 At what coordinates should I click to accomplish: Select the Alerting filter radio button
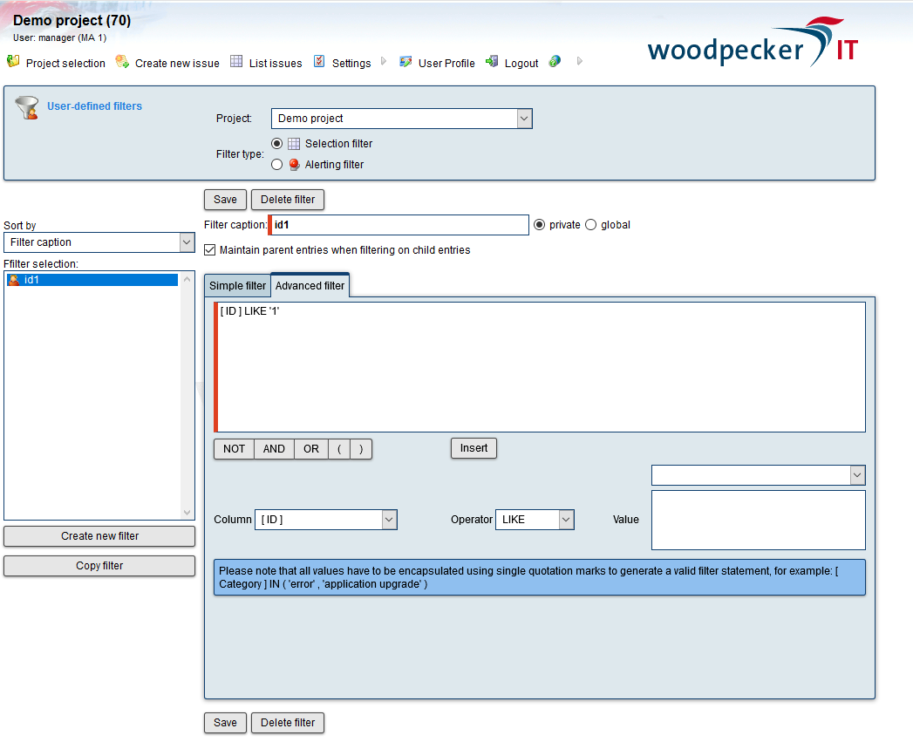[276, 164]
